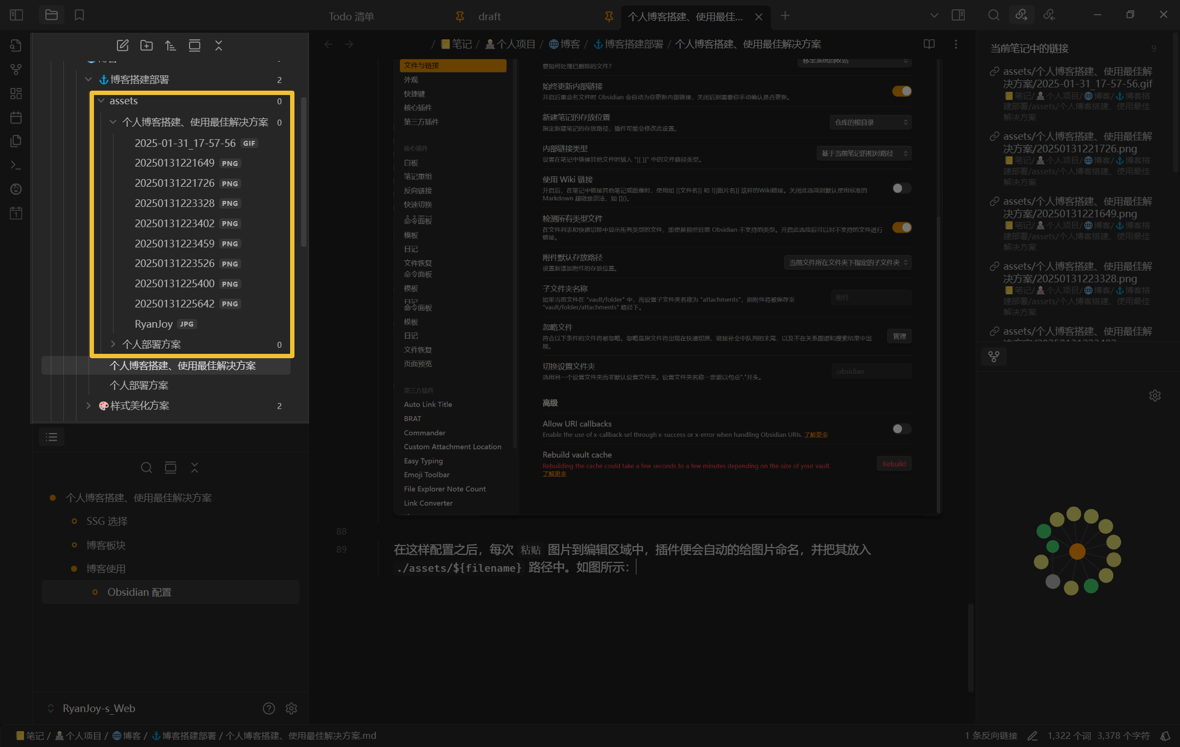Toggle Allow URI callbacks switch
The height and width of the screenshot is (747, 1180).
(901, 429)
